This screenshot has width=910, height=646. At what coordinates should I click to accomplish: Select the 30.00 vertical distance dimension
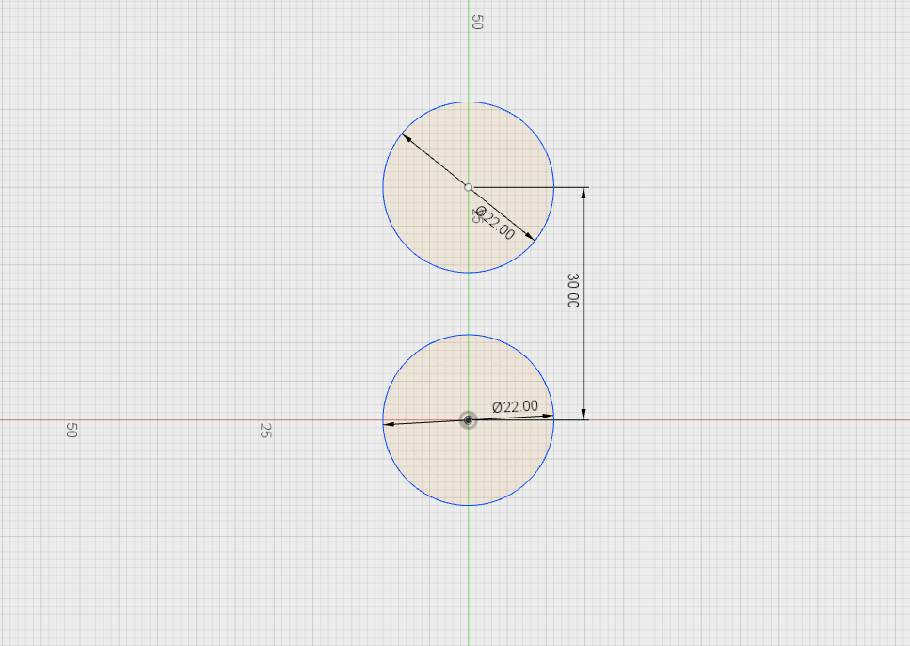(x=575, y=291)
